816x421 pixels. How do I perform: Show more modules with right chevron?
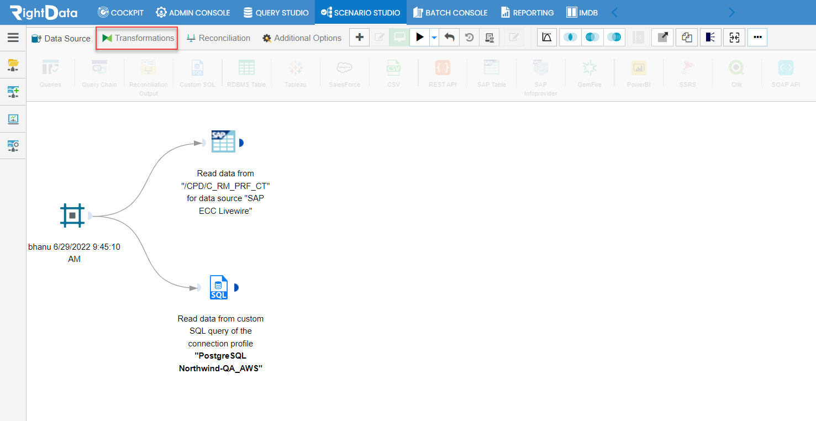pos(732,12)
